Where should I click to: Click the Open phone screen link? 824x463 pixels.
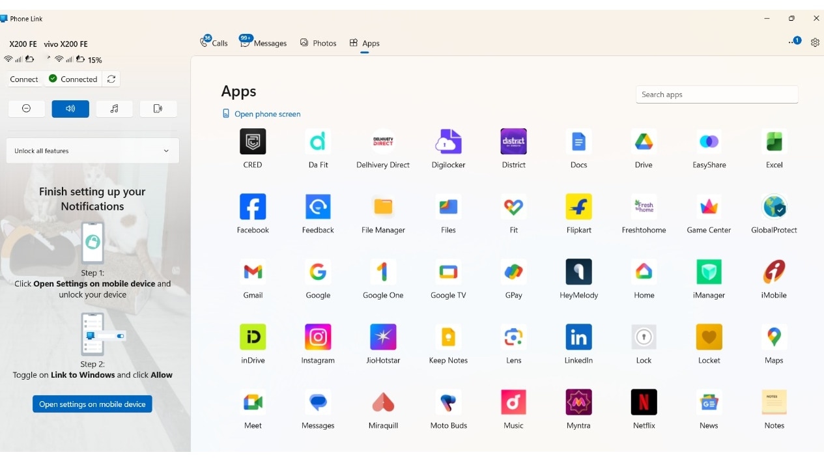[261, 113]
